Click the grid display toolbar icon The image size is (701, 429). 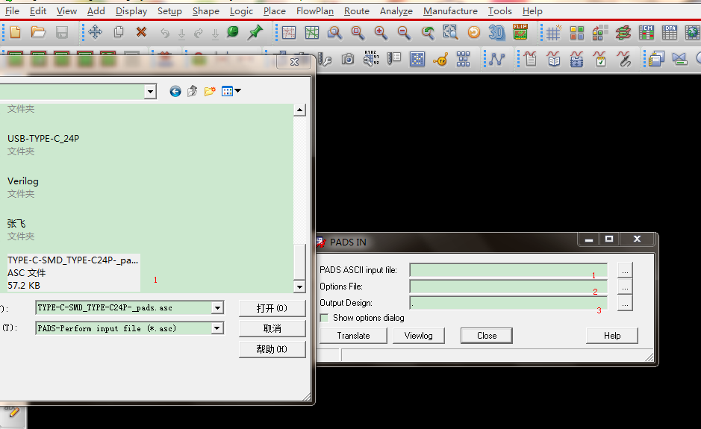tap(553, 32)
